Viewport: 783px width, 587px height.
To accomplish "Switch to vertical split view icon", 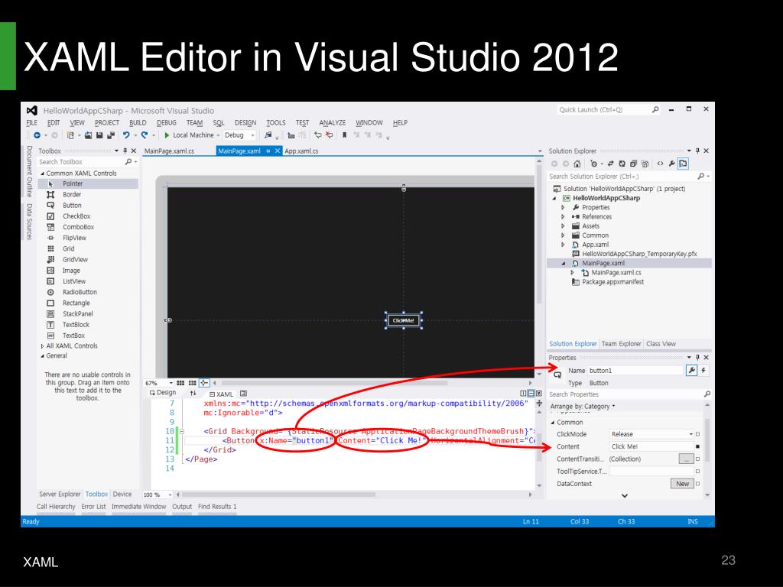I will click(523, 394).
